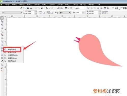The height and width of the screenshot is (96, 127).
Task: Toggle the current-page-only layout button before 单位
Action: (52, 13)
